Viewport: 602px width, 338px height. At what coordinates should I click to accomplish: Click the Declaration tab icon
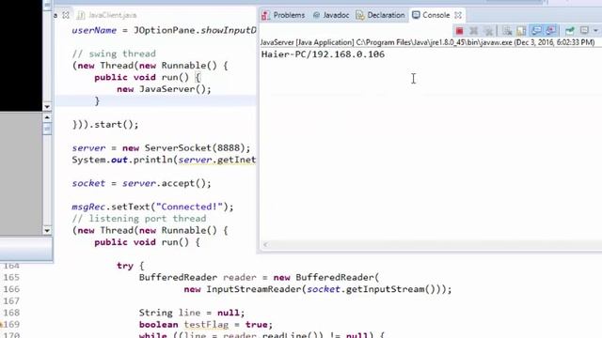[x=359, y=15]
